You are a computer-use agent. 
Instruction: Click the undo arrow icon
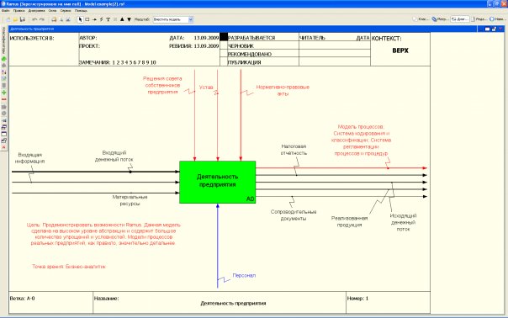tap(34, 19)
